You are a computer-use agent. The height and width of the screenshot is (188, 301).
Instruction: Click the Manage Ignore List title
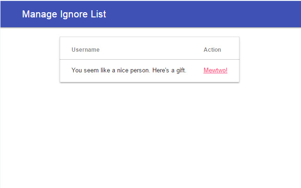point(64,14)
